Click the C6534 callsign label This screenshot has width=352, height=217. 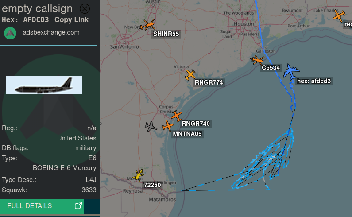click(x=271, y=68)
